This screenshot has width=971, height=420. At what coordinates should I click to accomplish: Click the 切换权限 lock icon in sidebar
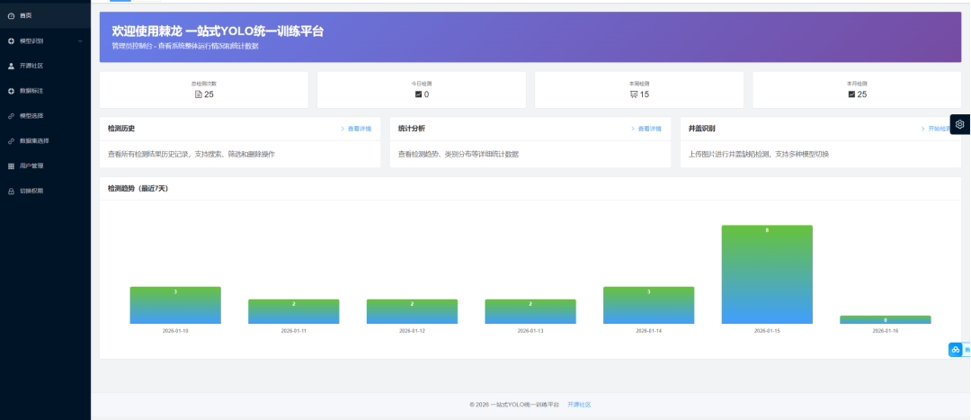coord(11,191)
